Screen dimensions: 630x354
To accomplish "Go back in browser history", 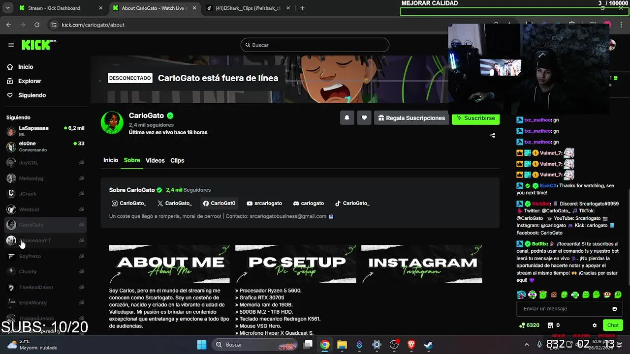I will pyautogui.click(x=9, y=25).
